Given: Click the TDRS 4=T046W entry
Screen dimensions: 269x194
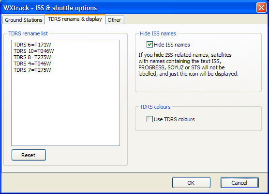Looking at the screenshot, I should (32, 64).
